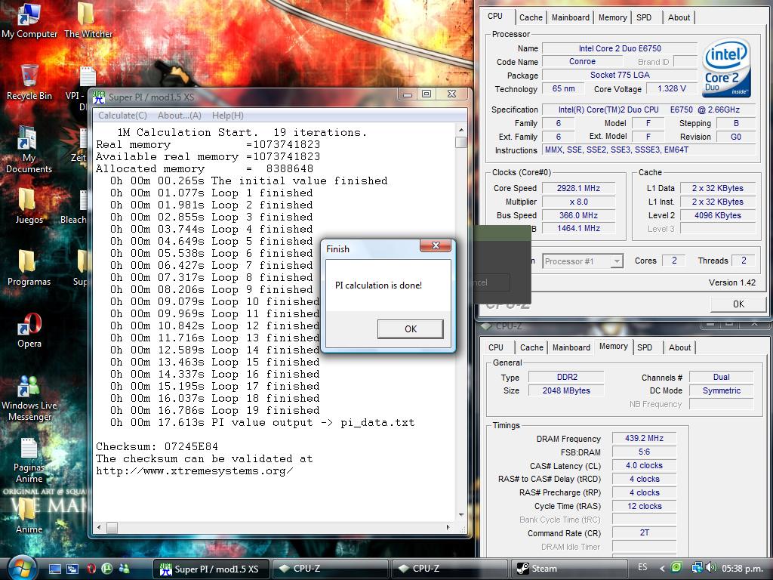This screenshot has width=773, height=580.
Task: Launch Messenger from the quick launch bar
Action: pyautogui.click(x=125, y=569)
